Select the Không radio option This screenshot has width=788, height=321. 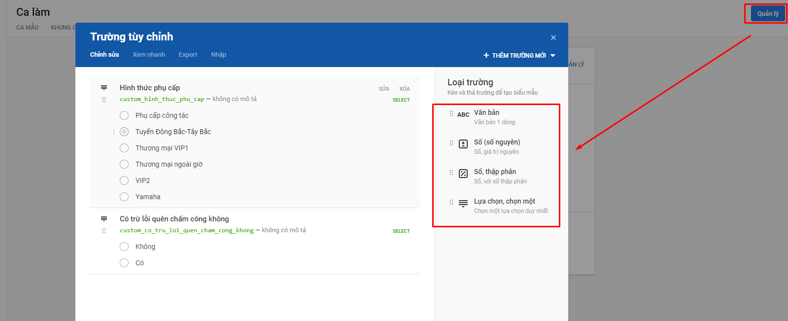(x=124, y=247)
